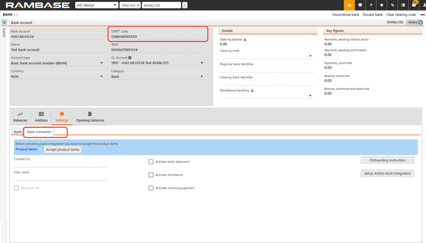Open the mail inbox icon with 99+ badge

[414, 5]
